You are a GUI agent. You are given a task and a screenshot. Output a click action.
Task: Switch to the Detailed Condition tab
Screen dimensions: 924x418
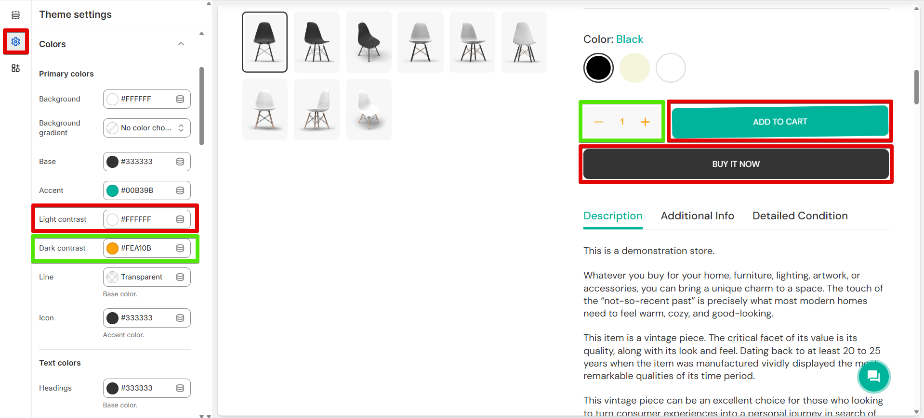(800, 216)
